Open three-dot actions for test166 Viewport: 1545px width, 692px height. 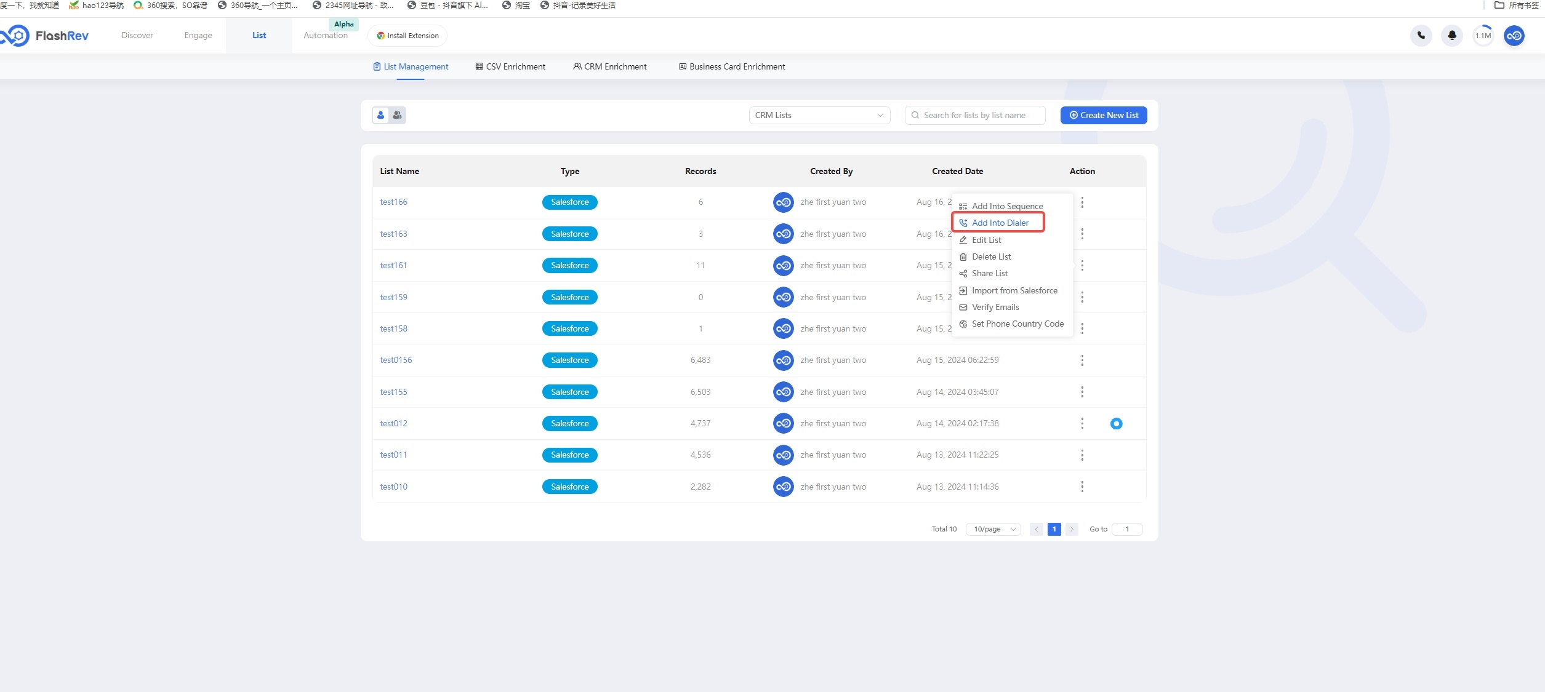tap(1082, 202)
